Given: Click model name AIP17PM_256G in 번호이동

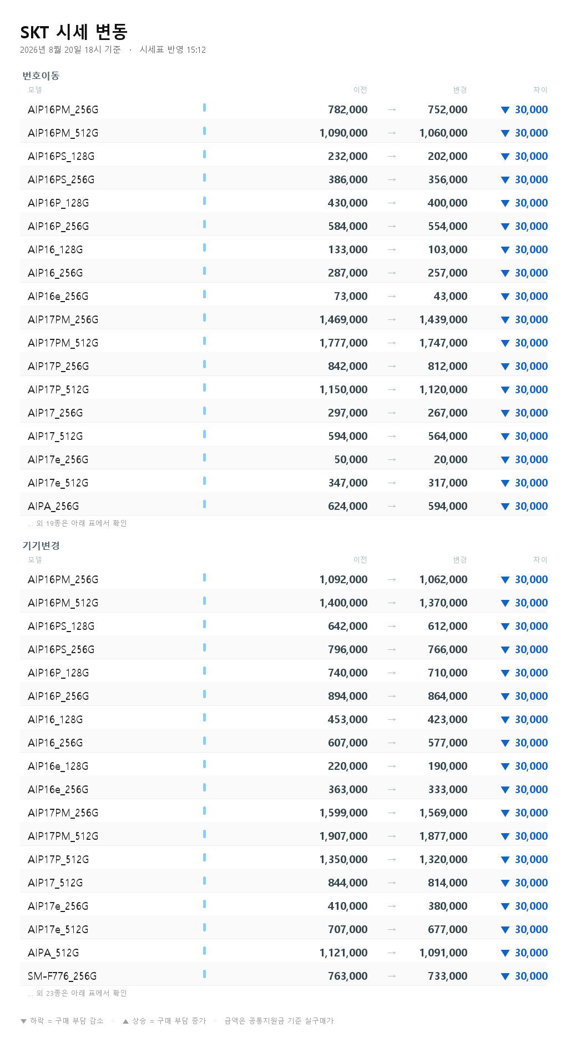Looking at the screenshot, I should coord(63,320).
